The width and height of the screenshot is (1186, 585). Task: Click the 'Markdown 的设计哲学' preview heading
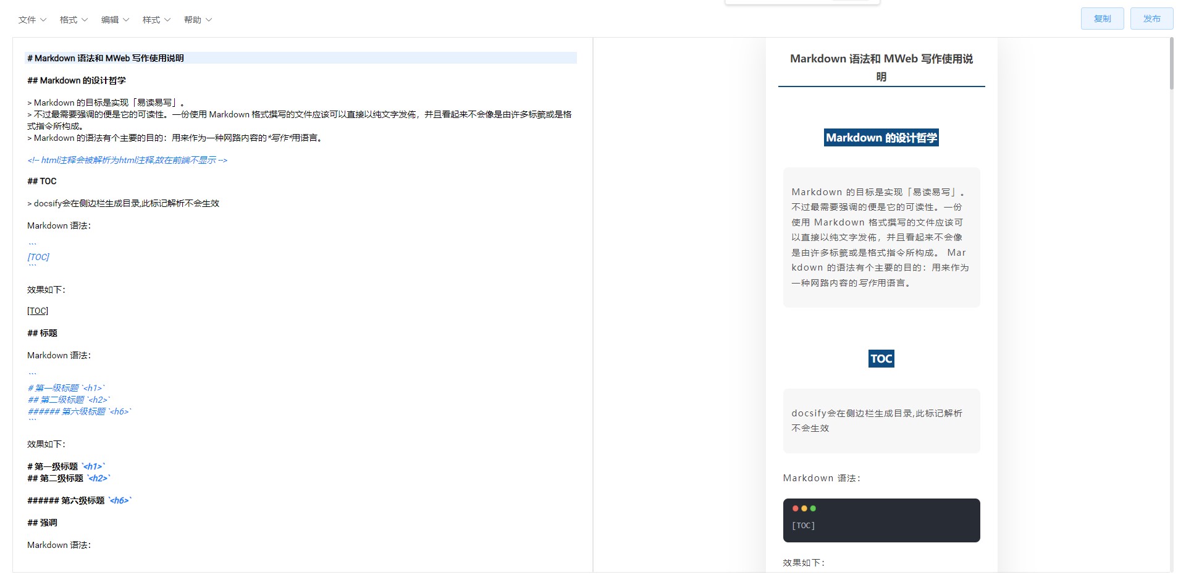tap(881, 138)
